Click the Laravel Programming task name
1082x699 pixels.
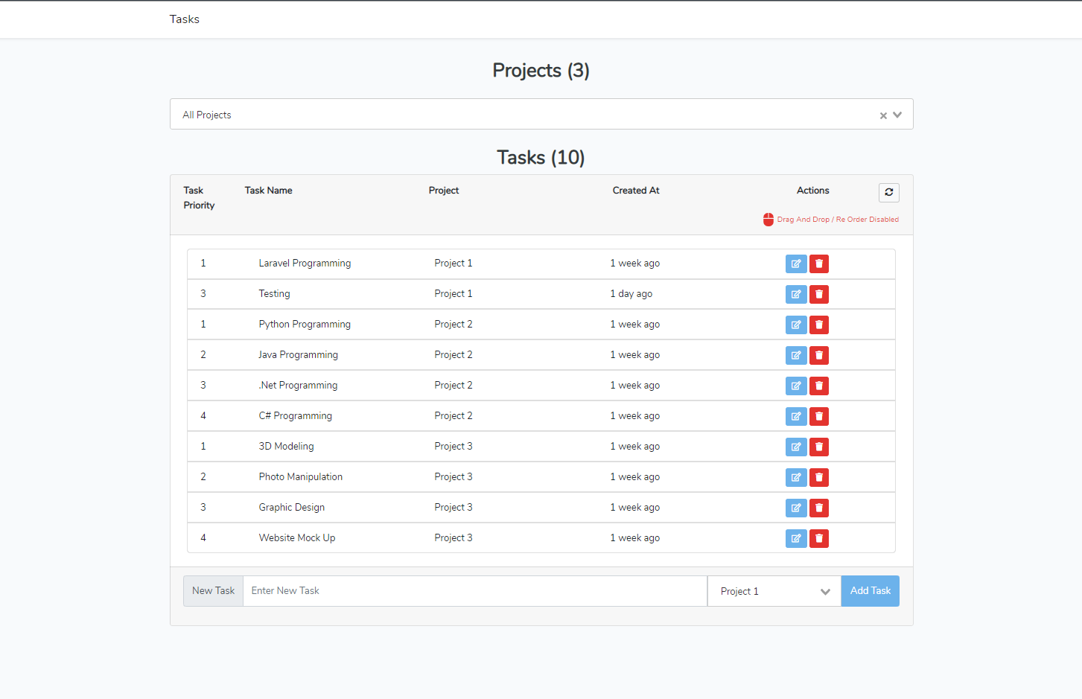305,263
